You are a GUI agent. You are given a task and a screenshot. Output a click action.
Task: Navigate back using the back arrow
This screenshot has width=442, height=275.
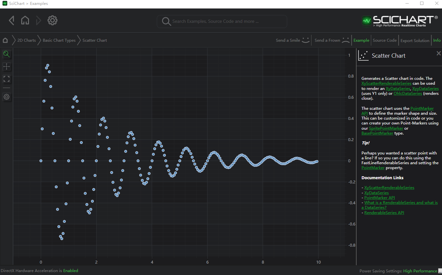click(11, 20)
